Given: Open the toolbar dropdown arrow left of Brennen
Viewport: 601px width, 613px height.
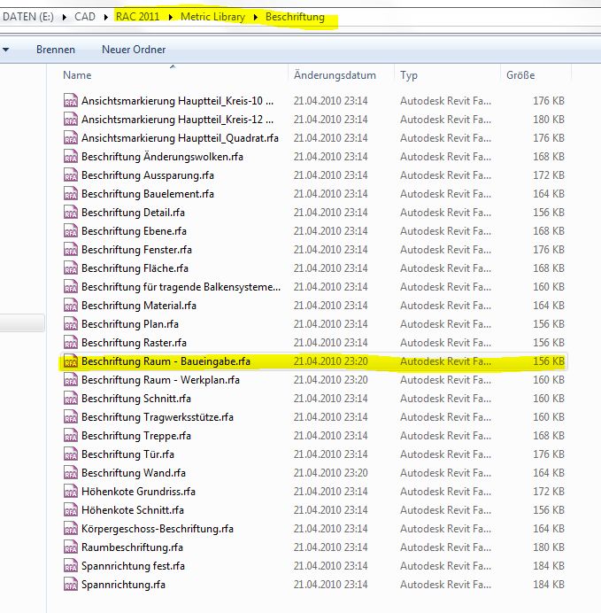Looking at the screenshot, I should [6, 50].
